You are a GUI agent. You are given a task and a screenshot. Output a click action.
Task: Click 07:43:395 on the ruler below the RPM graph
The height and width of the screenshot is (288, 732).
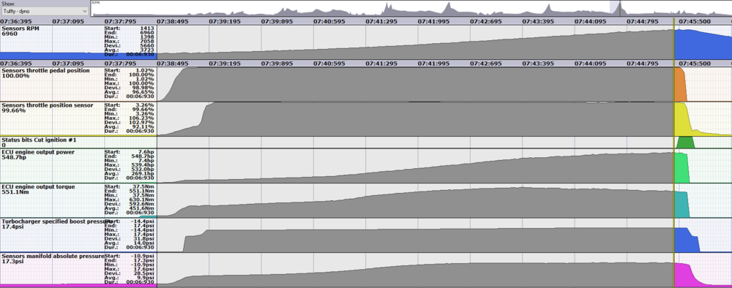538,64
